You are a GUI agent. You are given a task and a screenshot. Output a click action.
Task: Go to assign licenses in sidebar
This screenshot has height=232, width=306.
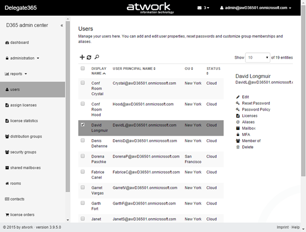coord(23,105)
